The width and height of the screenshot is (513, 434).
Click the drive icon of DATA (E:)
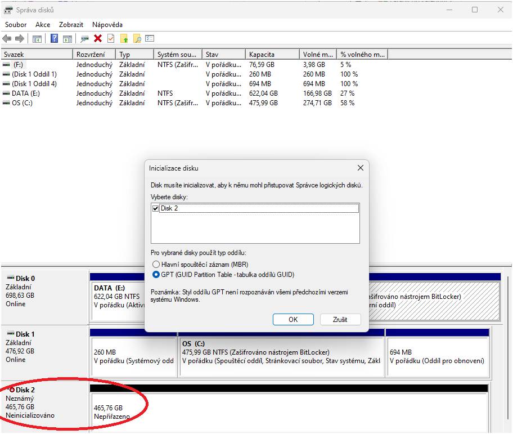(6, 93)
